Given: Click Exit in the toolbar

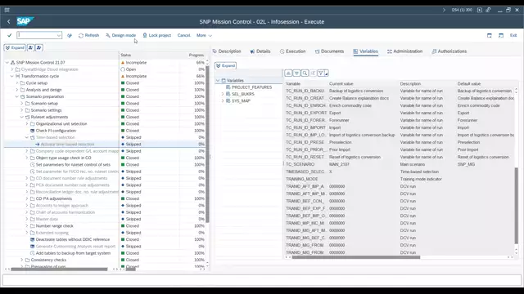Looking at the screenshot, I should point(513,35).
